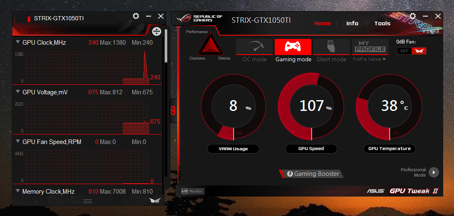This screenshot has width=454, height=216.
Task: Switch to the Home tab
Action: pyautogui.click(x=322, y=24)
